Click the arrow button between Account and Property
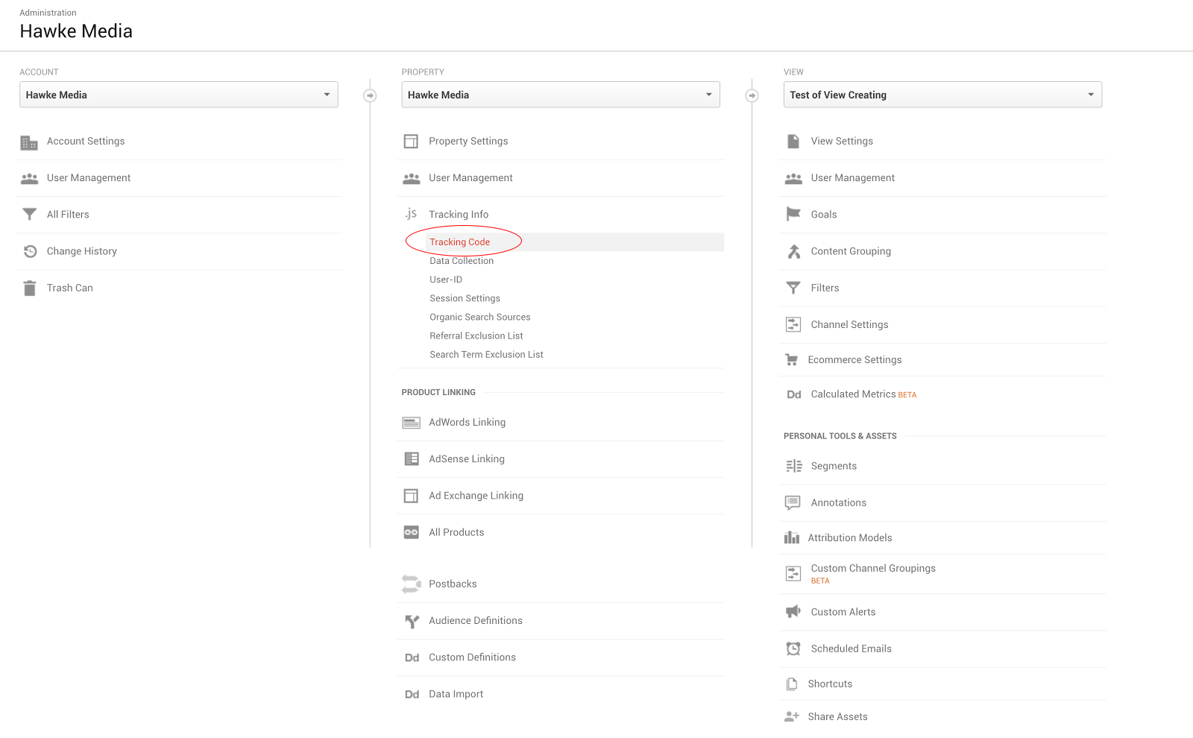The image size is (1193, 738). coord(370,95)
